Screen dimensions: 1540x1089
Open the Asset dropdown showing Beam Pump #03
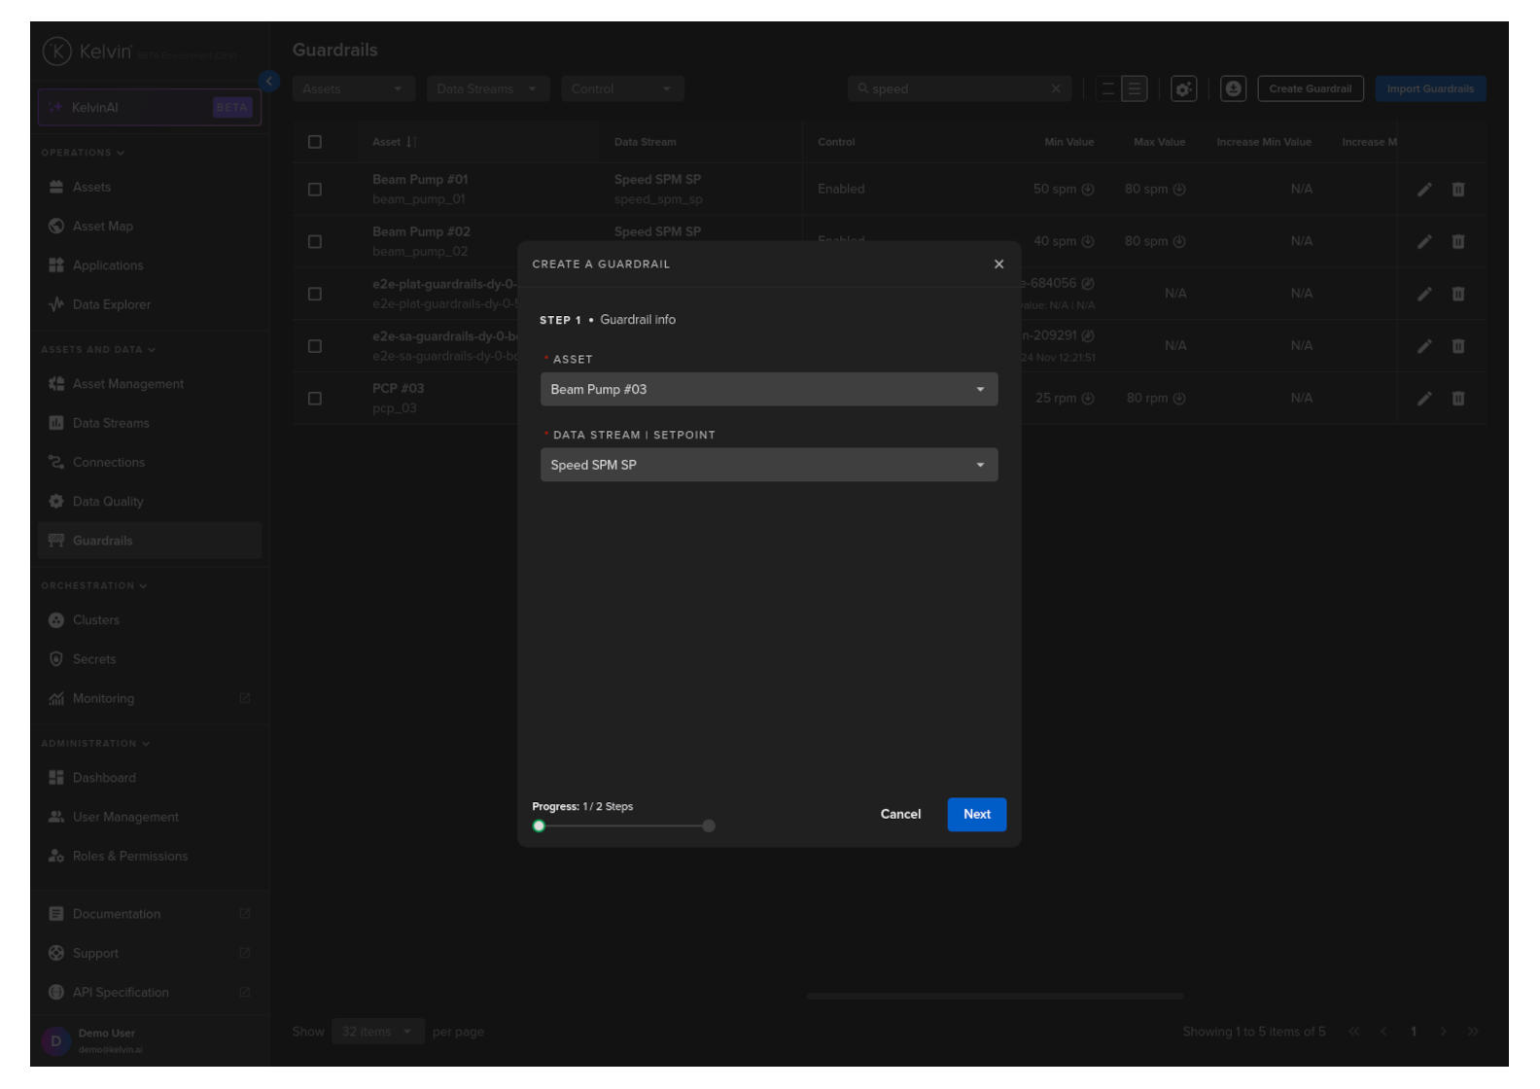click(768, 390)
